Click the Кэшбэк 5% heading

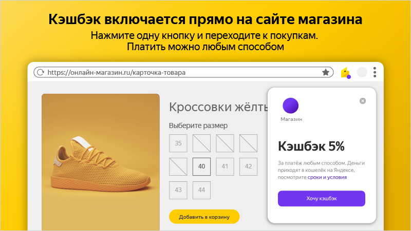tap(311, 146)
